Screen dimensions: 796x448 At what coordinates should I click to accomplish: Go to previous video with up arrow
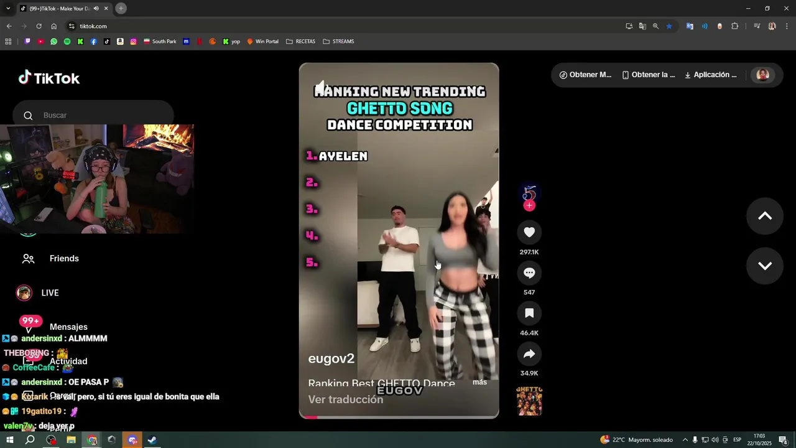765,216
